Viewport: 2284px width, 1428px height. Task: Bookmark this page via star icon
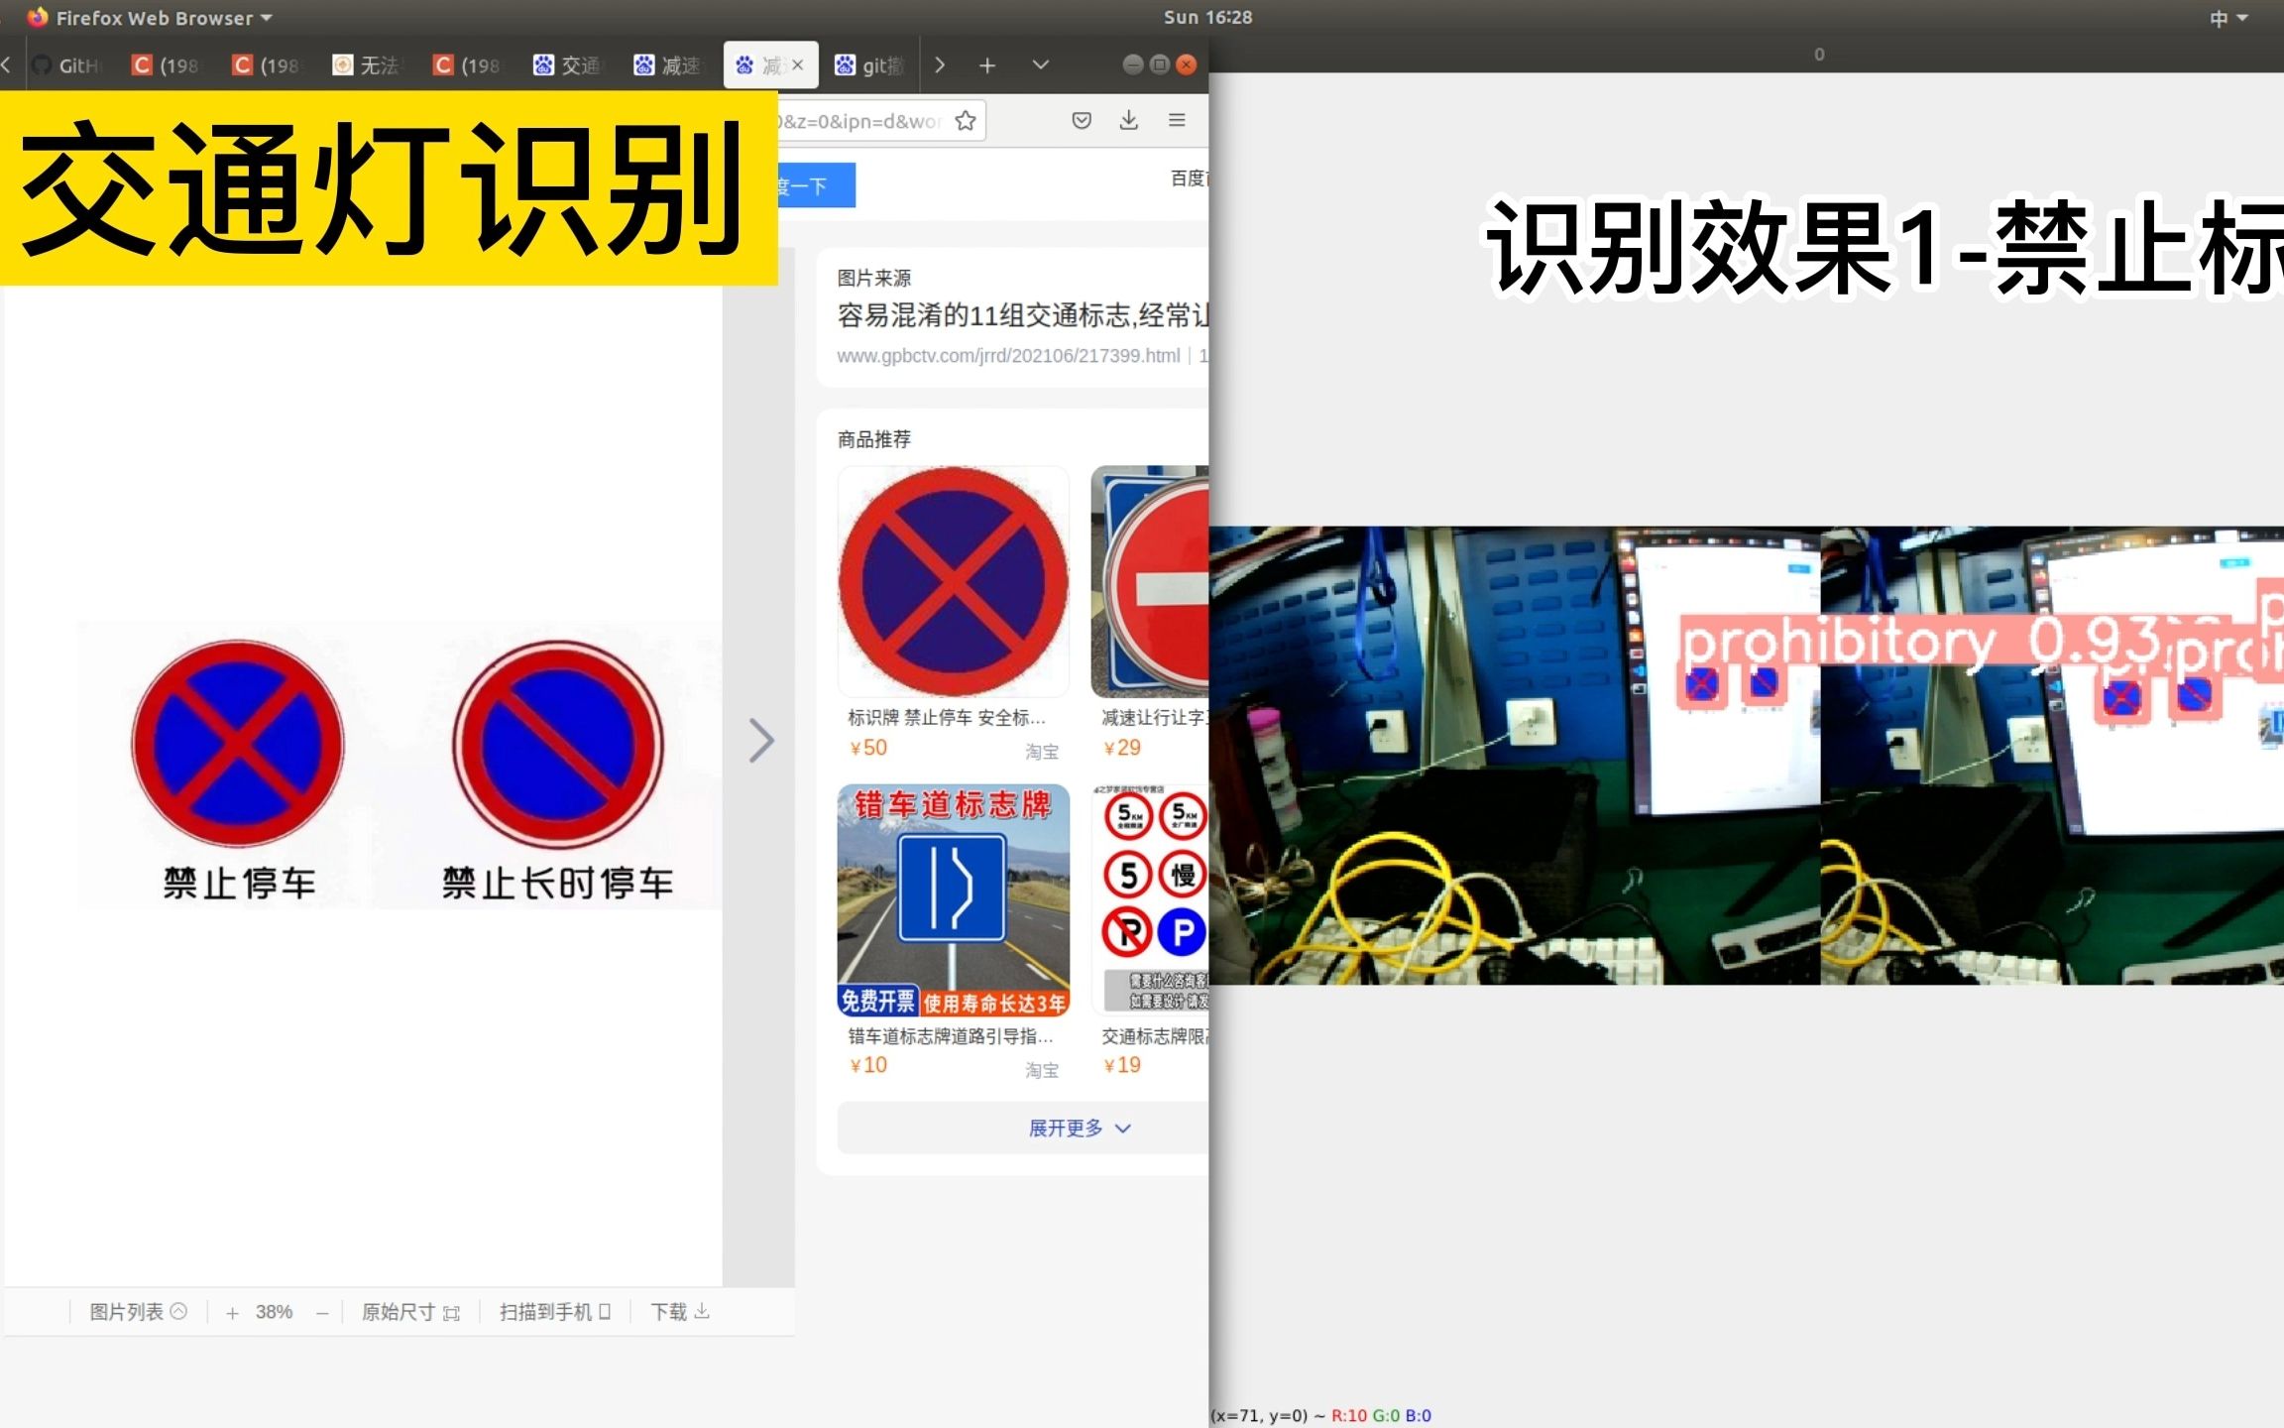click(964, 120)
